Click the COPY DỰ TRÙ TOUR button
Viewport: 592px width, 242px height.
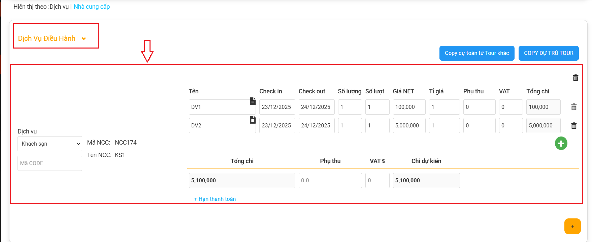(x=548, y=53)
